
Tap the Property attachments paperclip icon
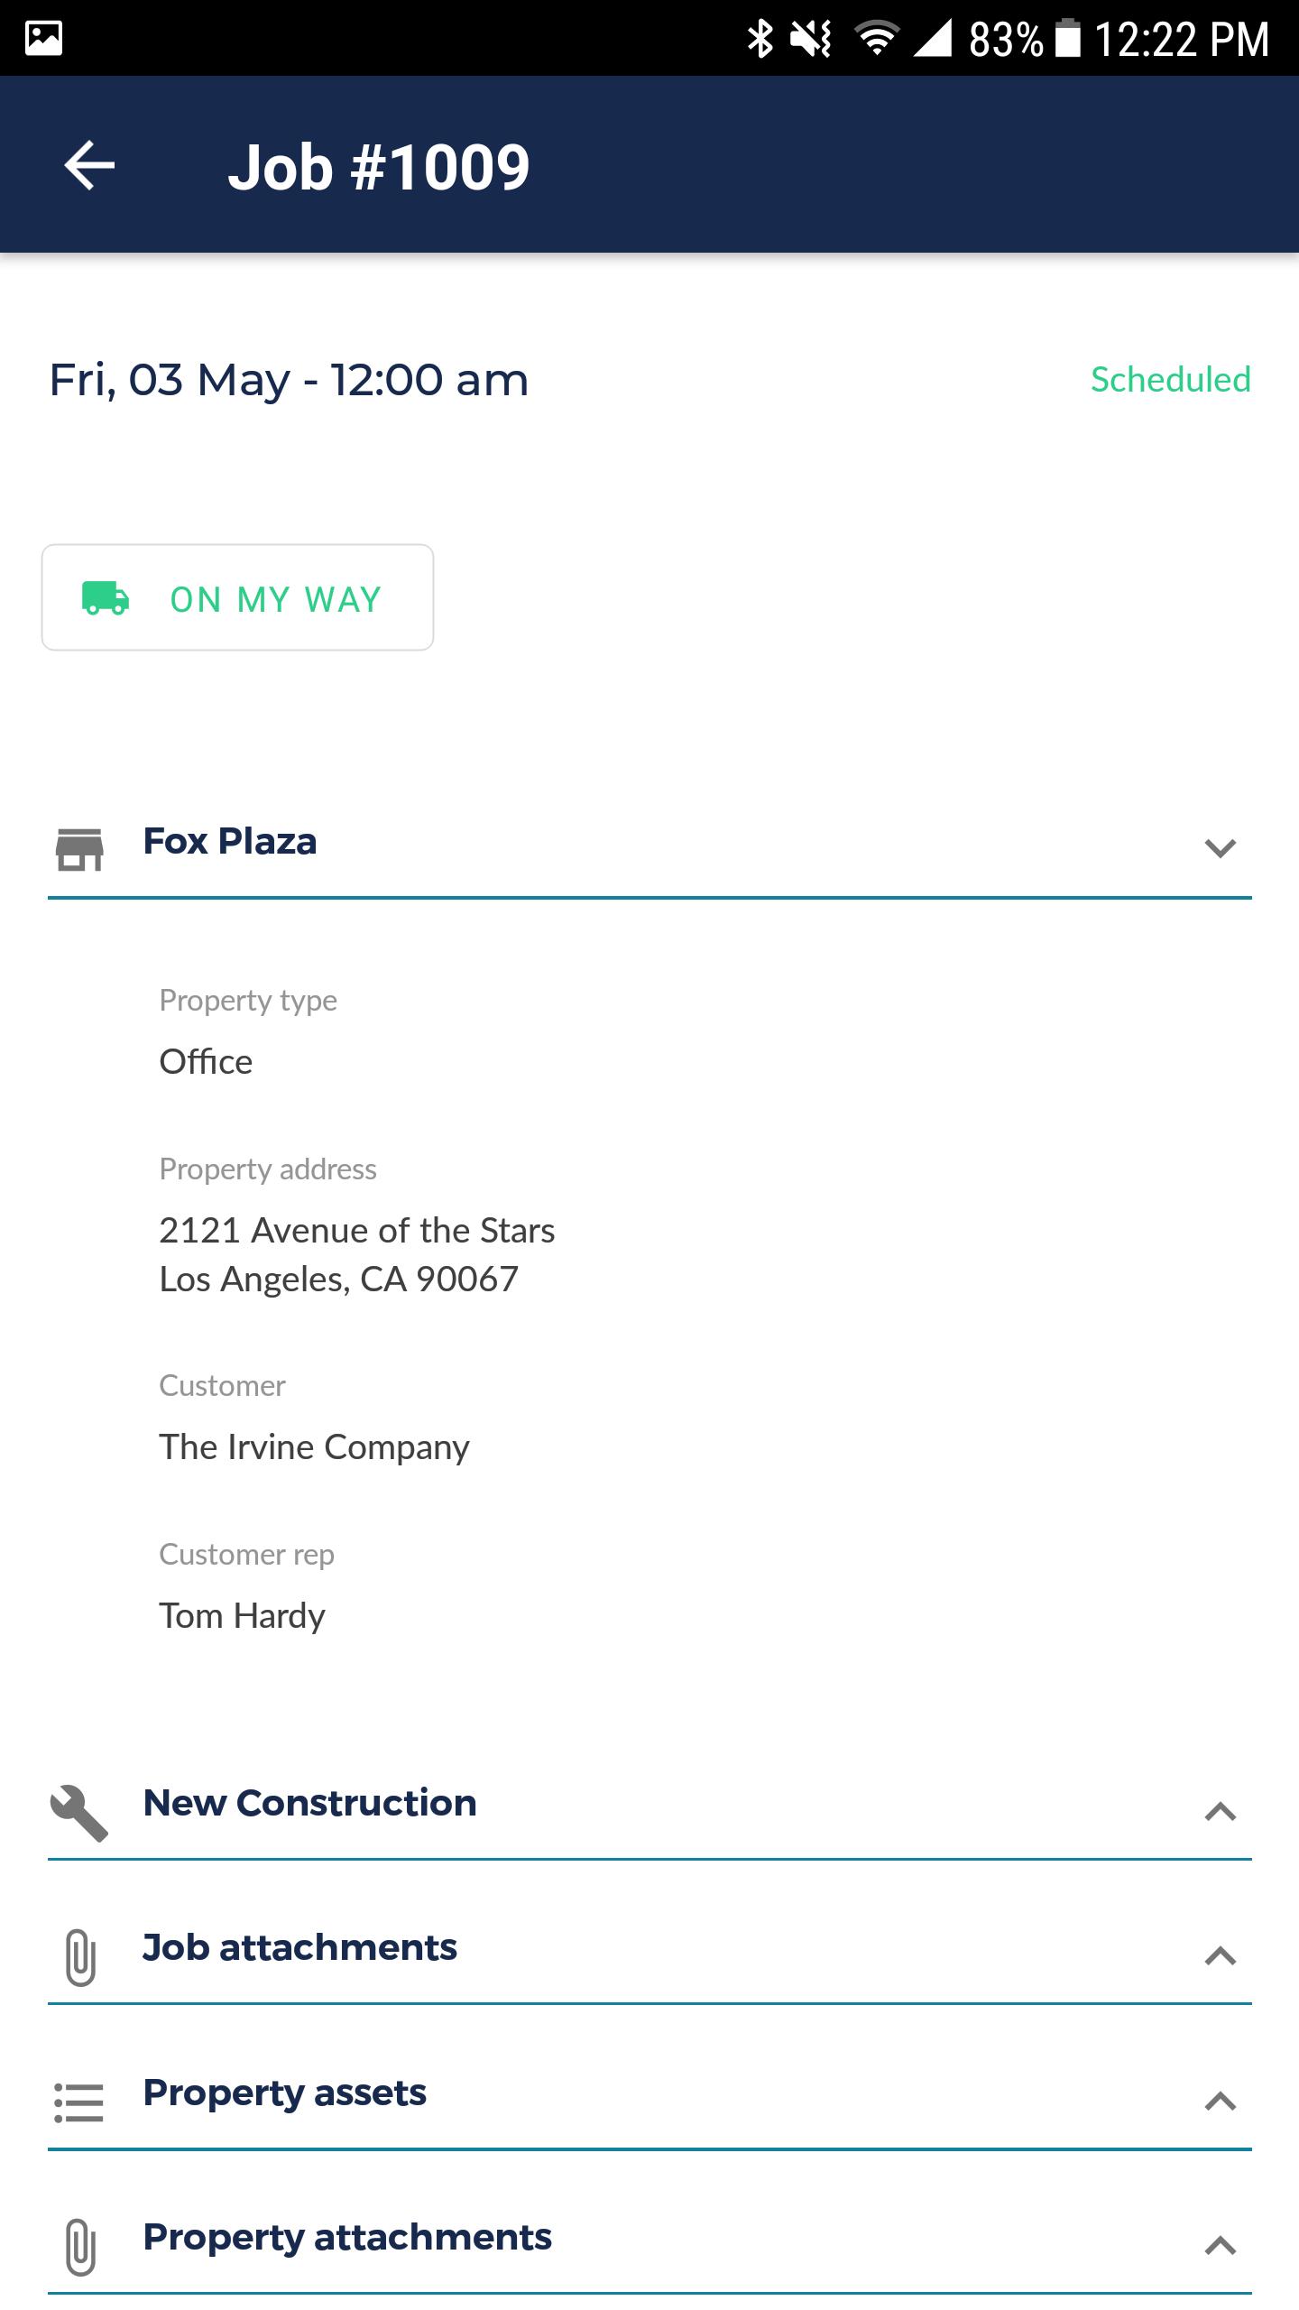pyautogui.click(x=80, y=2246)
